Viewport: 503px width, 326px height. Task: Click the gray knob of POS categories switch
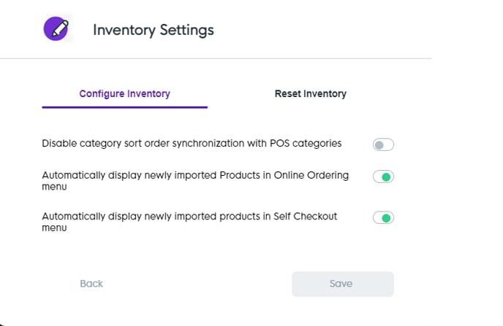379,144
